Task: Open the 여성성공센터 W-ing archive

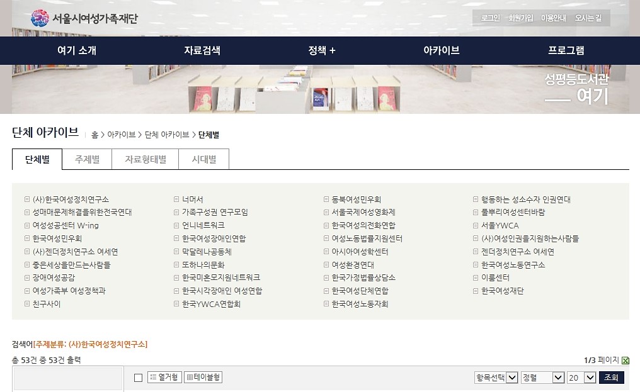Action: tap(66, 225)
